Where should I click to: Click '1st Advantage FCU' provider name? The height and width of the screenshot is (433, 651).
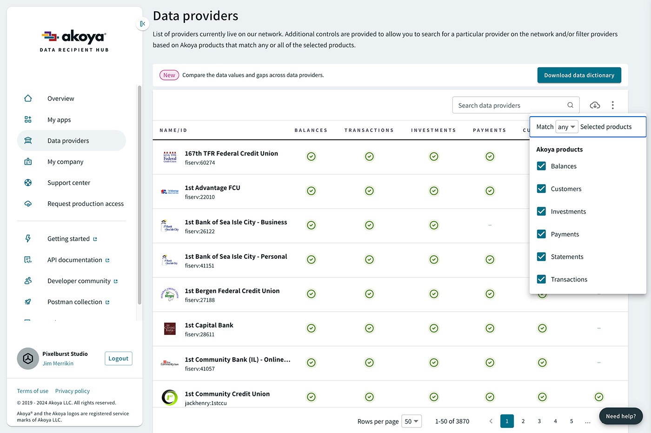[213, 188]
